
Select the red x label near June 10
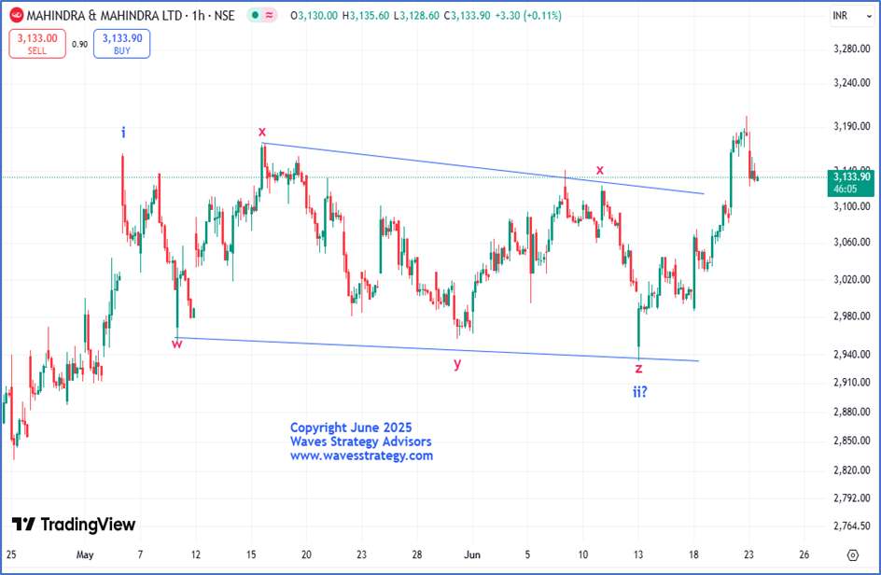[x=599, y=170]
